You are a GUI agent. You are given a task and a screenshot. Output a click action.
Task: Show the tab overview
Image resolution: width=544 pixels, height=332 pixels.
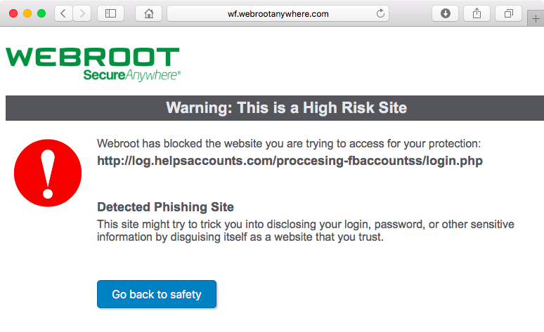pyautogui.click(x=508, y=13)
